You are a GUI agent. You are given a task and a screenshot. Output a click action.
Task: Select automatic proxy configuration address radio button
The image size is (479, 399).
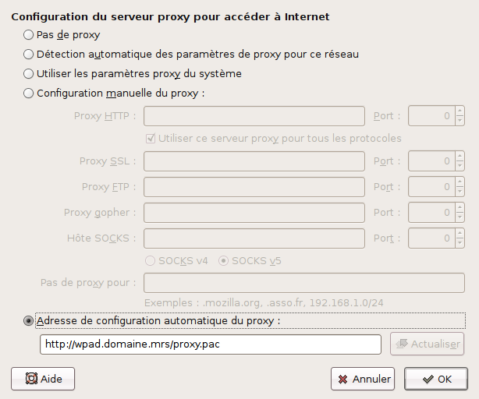click(29, 320)
